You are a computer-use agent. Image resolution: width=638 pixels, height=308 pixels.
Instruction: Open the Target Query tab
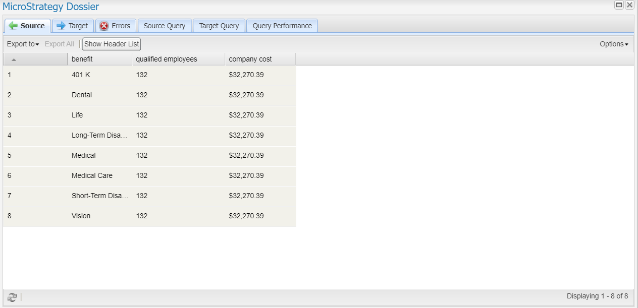click(x=219, y=26)
